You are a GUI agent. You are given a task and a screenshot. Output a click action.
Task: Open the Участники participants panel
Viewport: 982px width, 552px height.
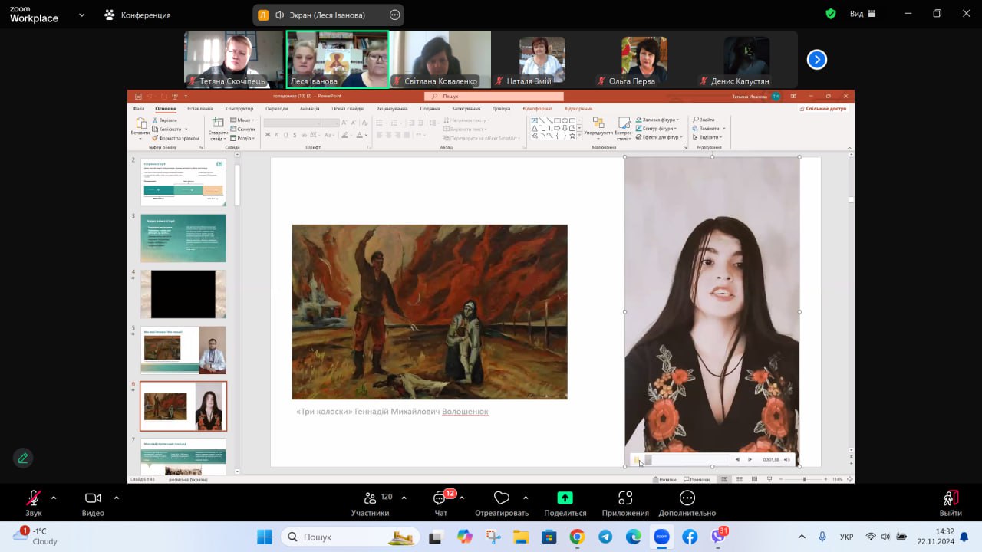371,504
